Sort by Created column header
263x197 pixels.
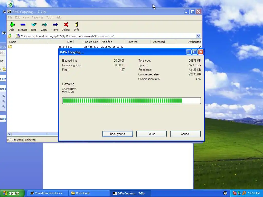(138, 42)
